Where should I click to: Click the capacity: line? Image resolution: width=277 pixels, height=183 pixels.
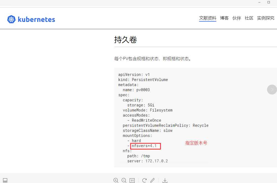[x=133, y=100]
